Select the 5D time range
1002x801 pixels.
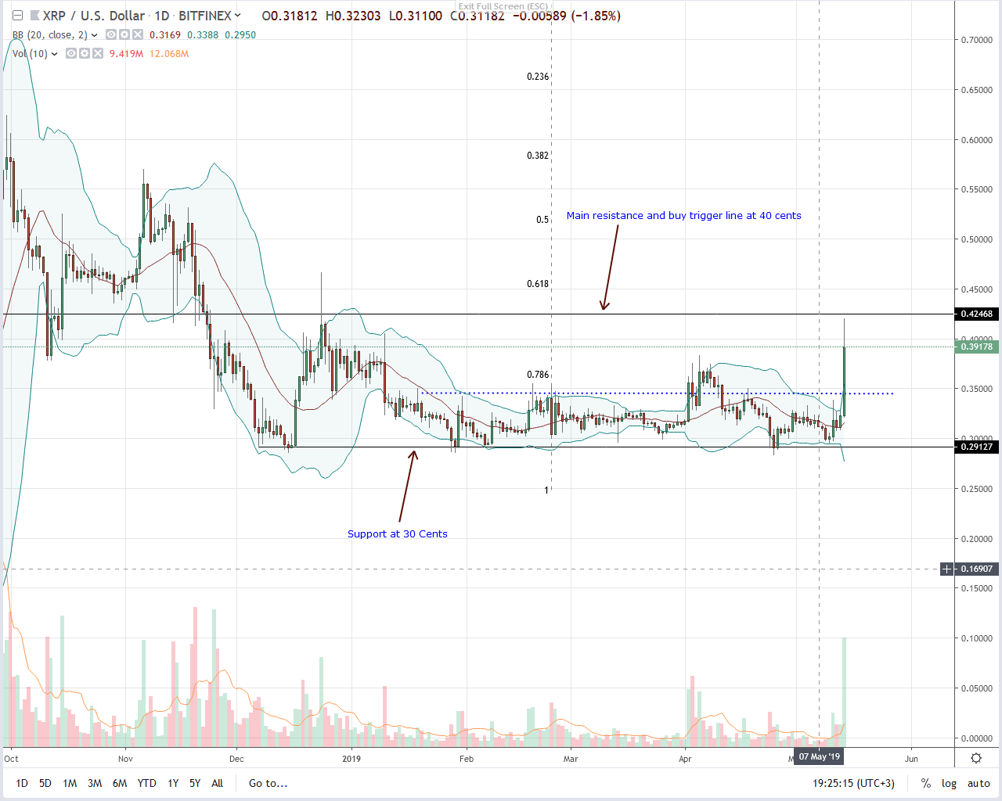click(45, 783)
